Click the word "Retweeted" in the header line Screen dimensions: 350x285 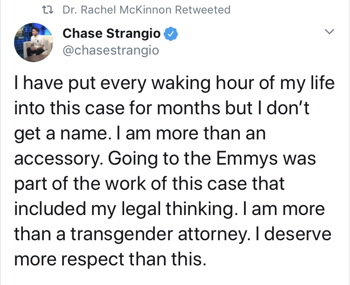pos(203,10)
